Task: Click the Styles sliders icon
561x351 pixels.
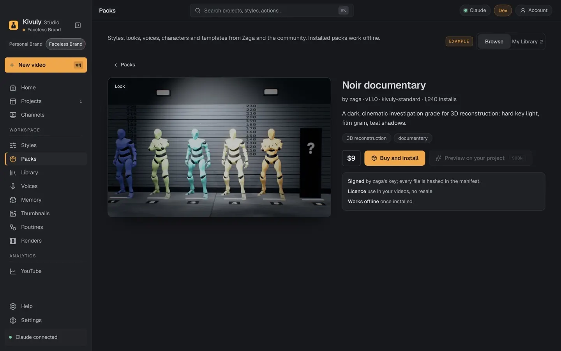Action: point(13,145)
